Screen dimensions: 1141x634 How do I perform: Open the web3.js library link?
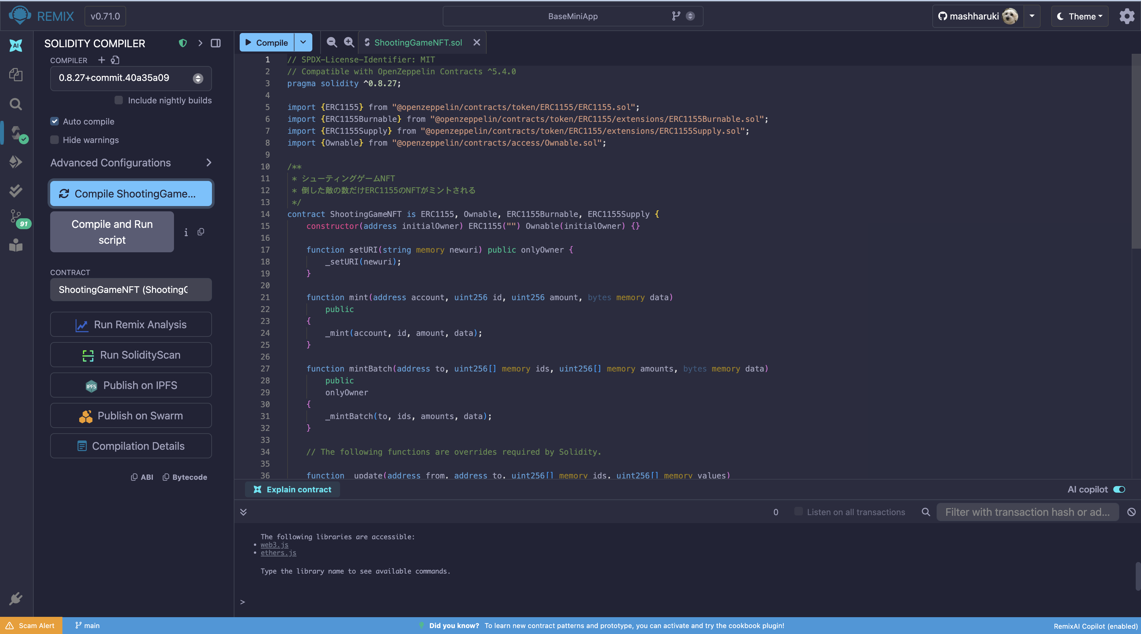(274, 545)
